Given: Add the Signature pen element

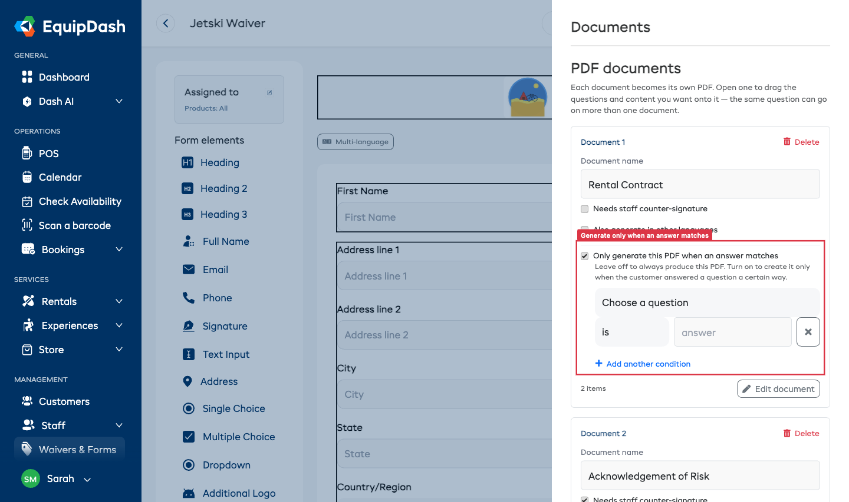Looking at the screenshot, I should tap(215, 326).
